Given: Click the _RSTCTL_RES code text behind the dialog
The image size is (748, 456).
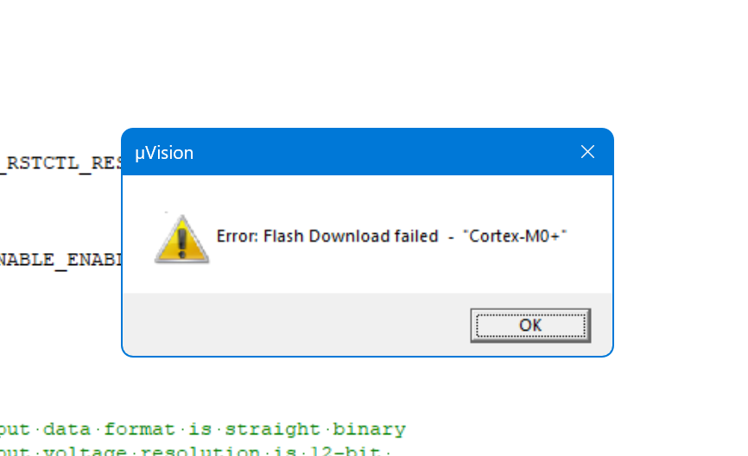Looking at the screenshot, I should tap(61, 163).
